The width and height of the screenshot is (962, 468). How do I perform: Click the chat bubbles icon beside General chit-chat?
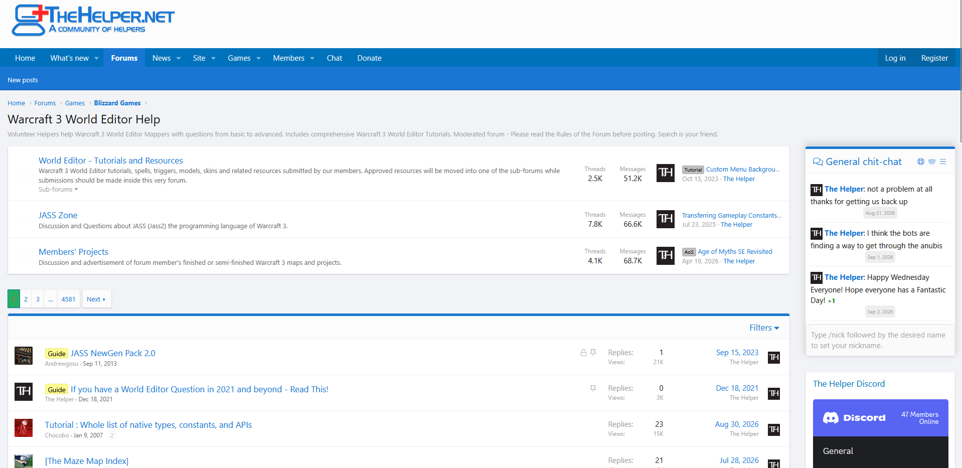click(x=818, y=162)
